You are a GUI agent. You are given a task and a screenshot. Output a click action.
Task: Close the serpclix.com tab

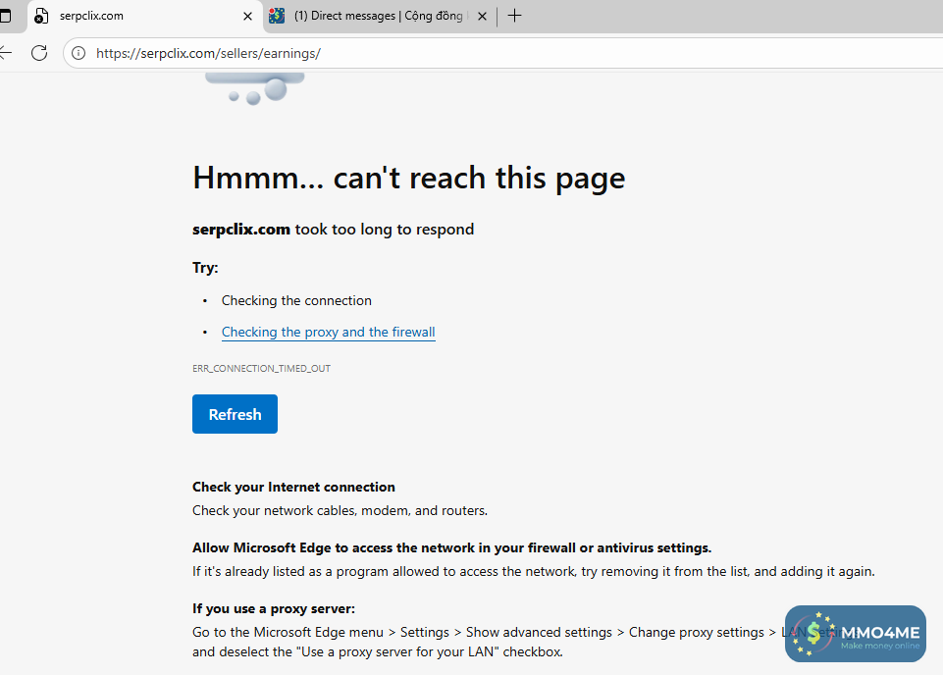[x=247, y=17]
